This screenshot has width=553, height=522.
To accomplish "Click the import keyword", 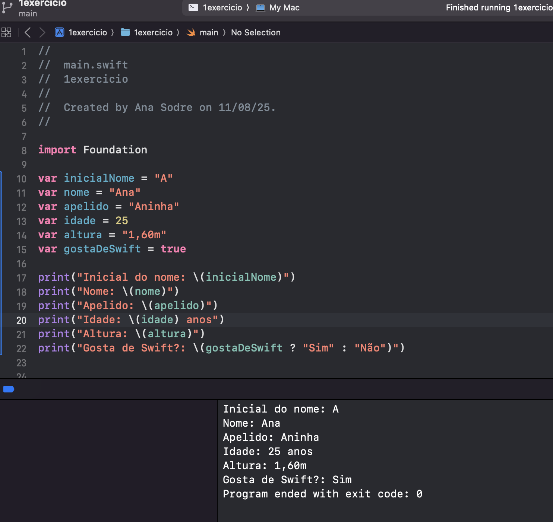I will [57, 150].
